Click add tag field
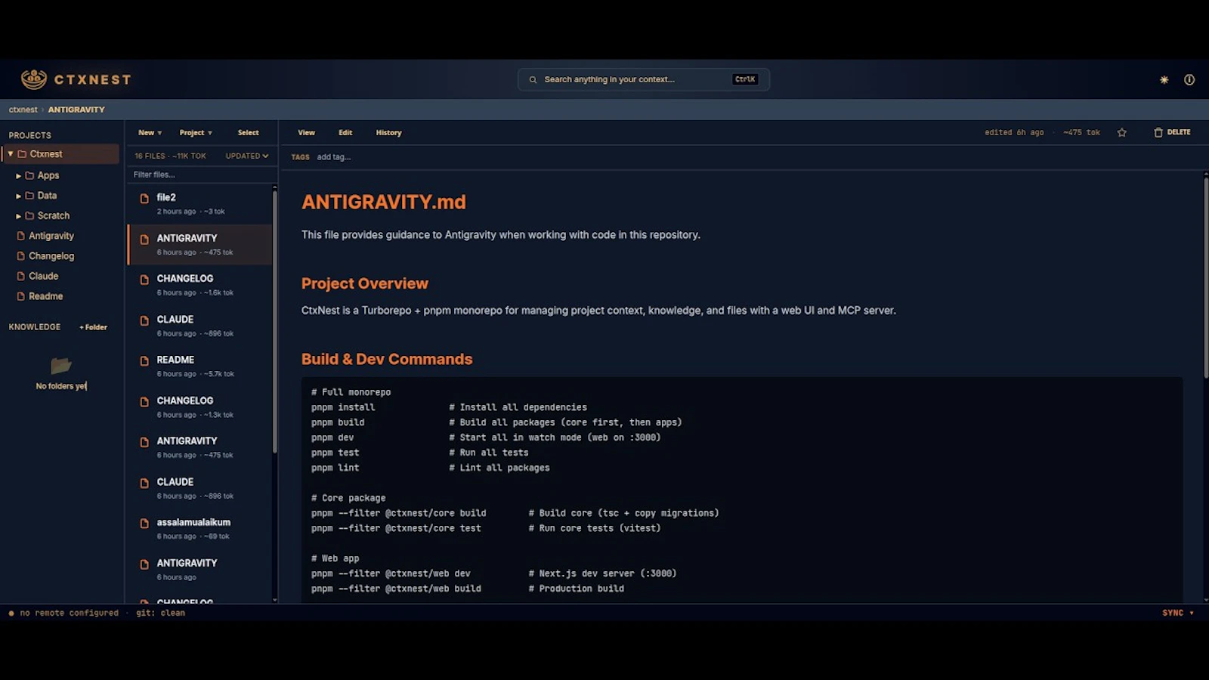This screenshot has width=1209, height=680. [334, 157]
